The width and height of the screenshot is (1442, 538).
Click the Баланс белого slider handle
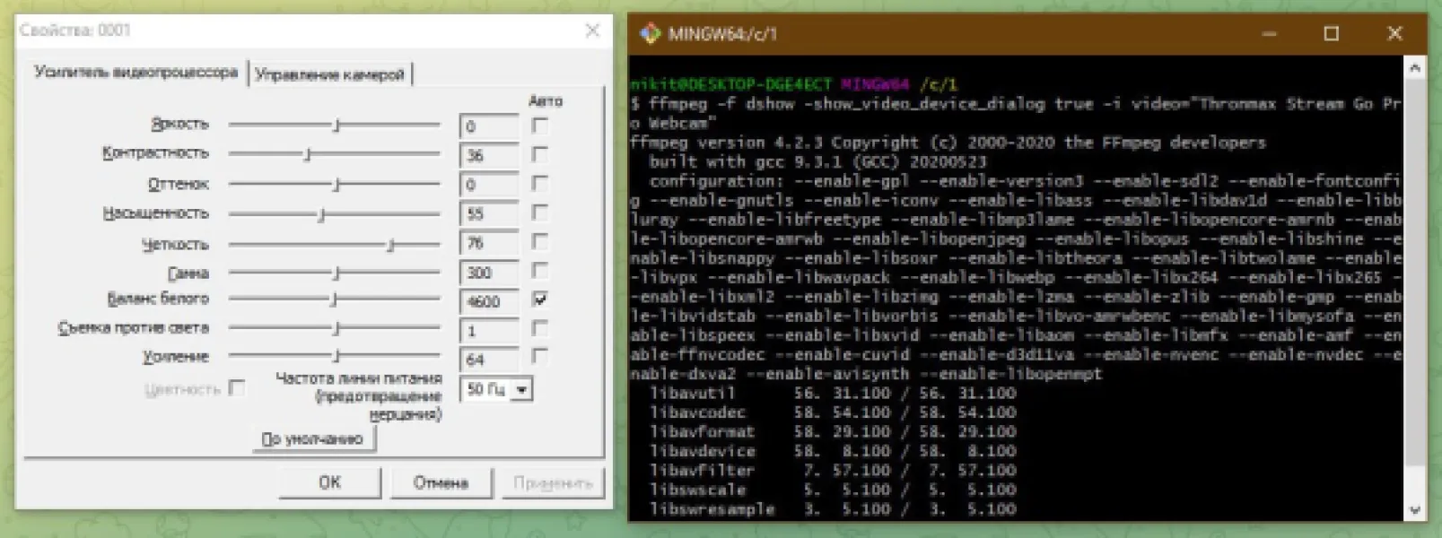[x=334, y=299]
